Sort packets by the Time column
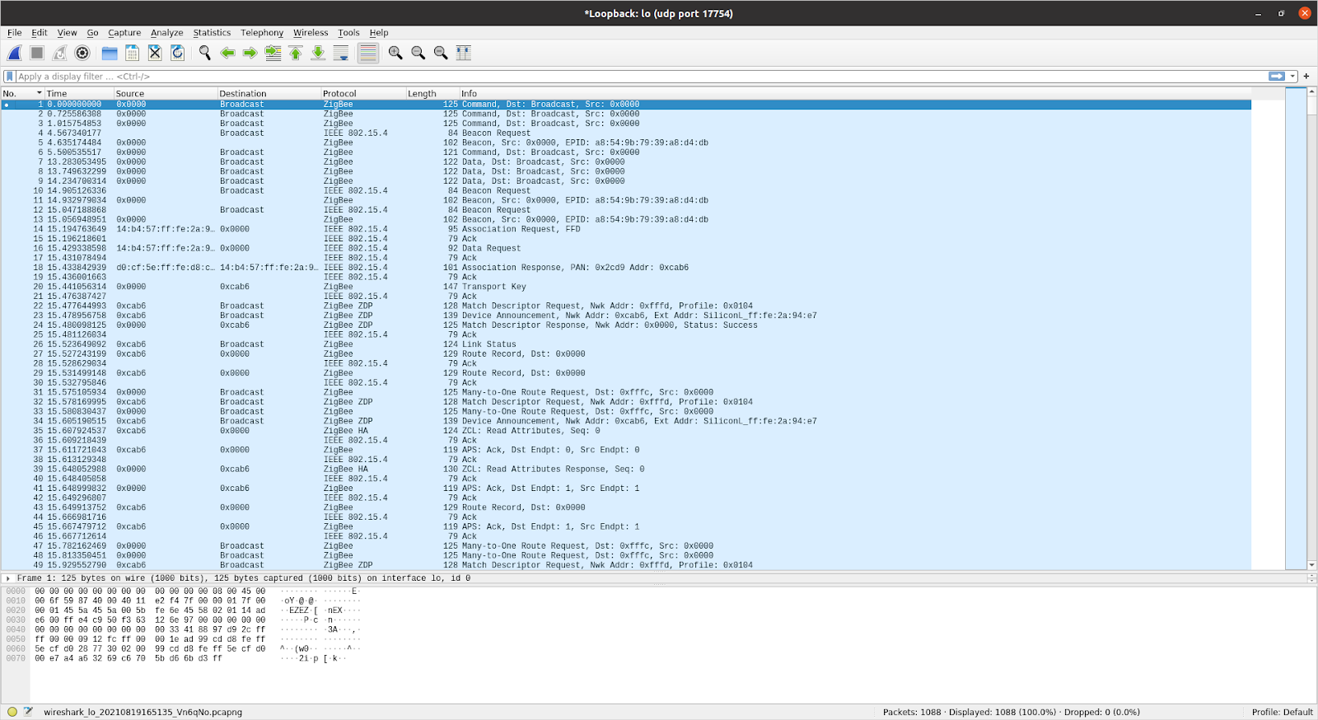 coord(79,94)
